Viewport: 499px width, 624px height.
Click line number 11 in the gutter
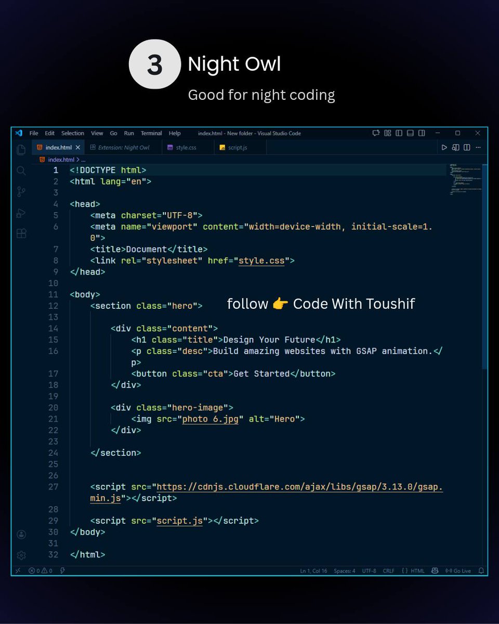[x=54, y=294]
